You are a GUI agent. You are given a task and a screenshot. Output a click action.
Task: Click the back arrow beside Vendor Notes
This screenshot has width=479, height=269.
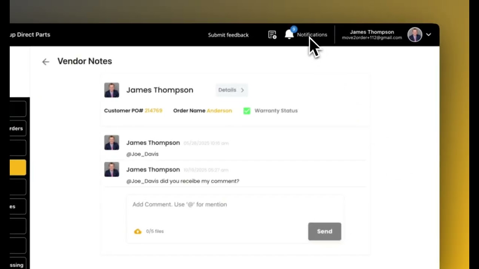45,62
